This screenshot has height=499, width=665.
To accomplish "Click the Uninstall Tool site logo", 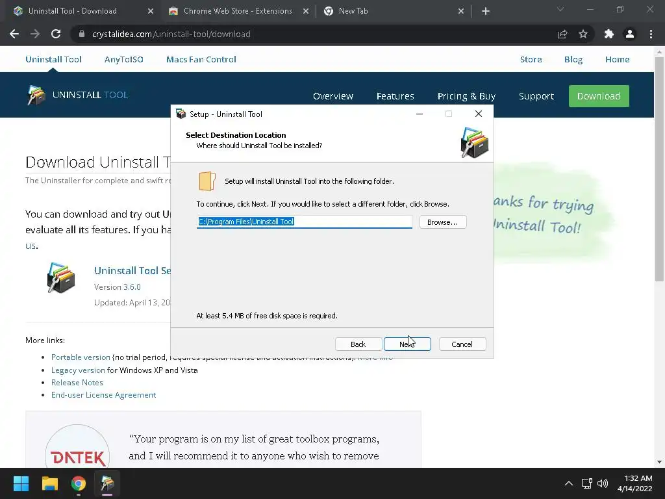I will pos(78,95).
